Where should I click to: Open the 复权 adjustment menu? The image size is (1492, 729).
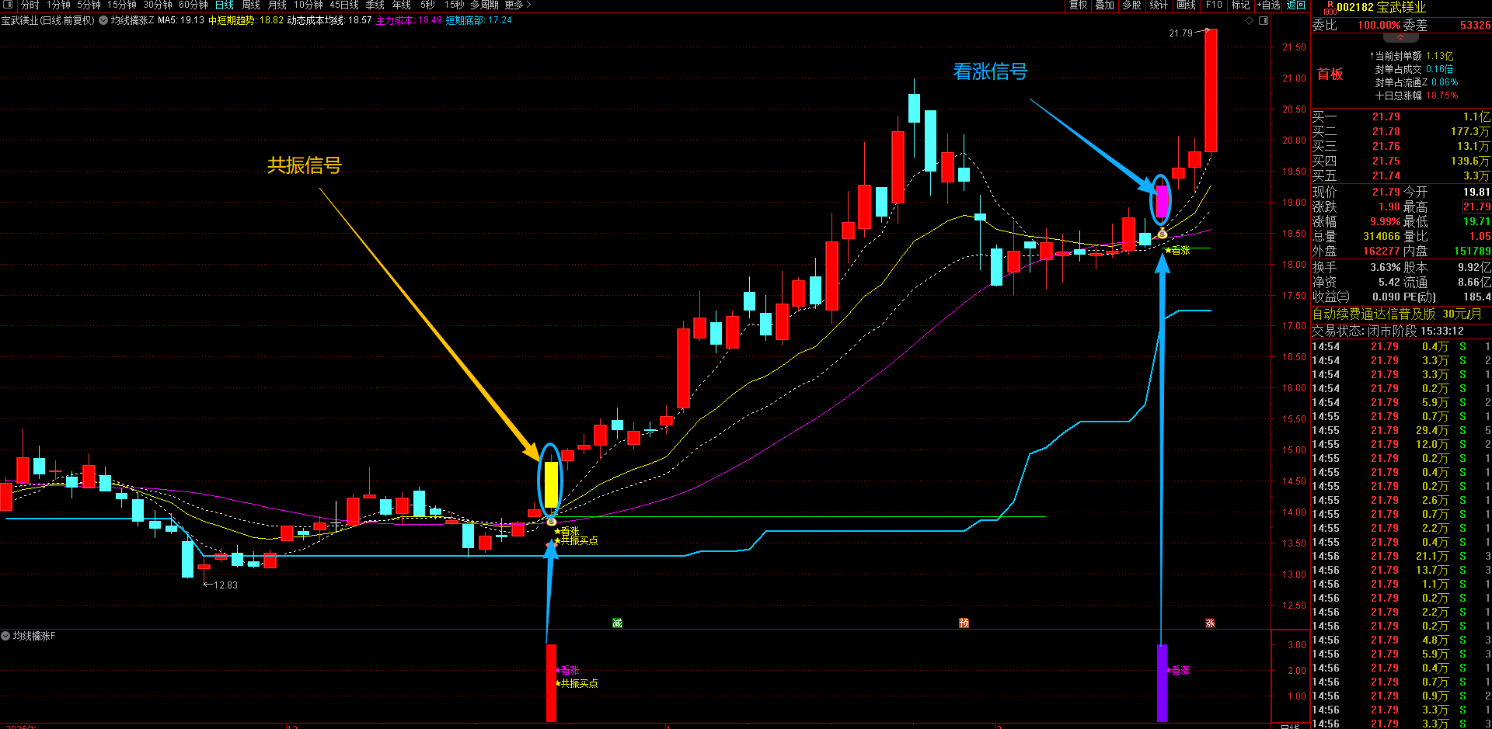point(1079,5)
